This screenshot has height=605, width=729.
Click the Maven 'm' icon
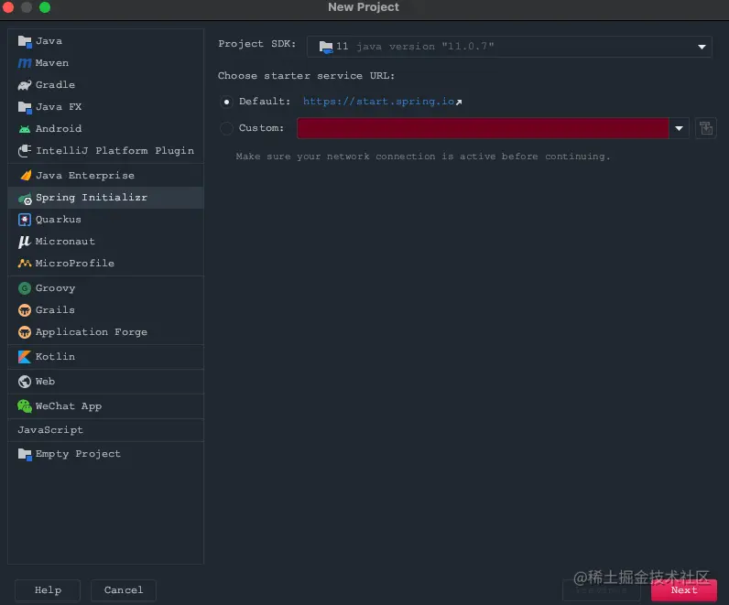[25, 63]
